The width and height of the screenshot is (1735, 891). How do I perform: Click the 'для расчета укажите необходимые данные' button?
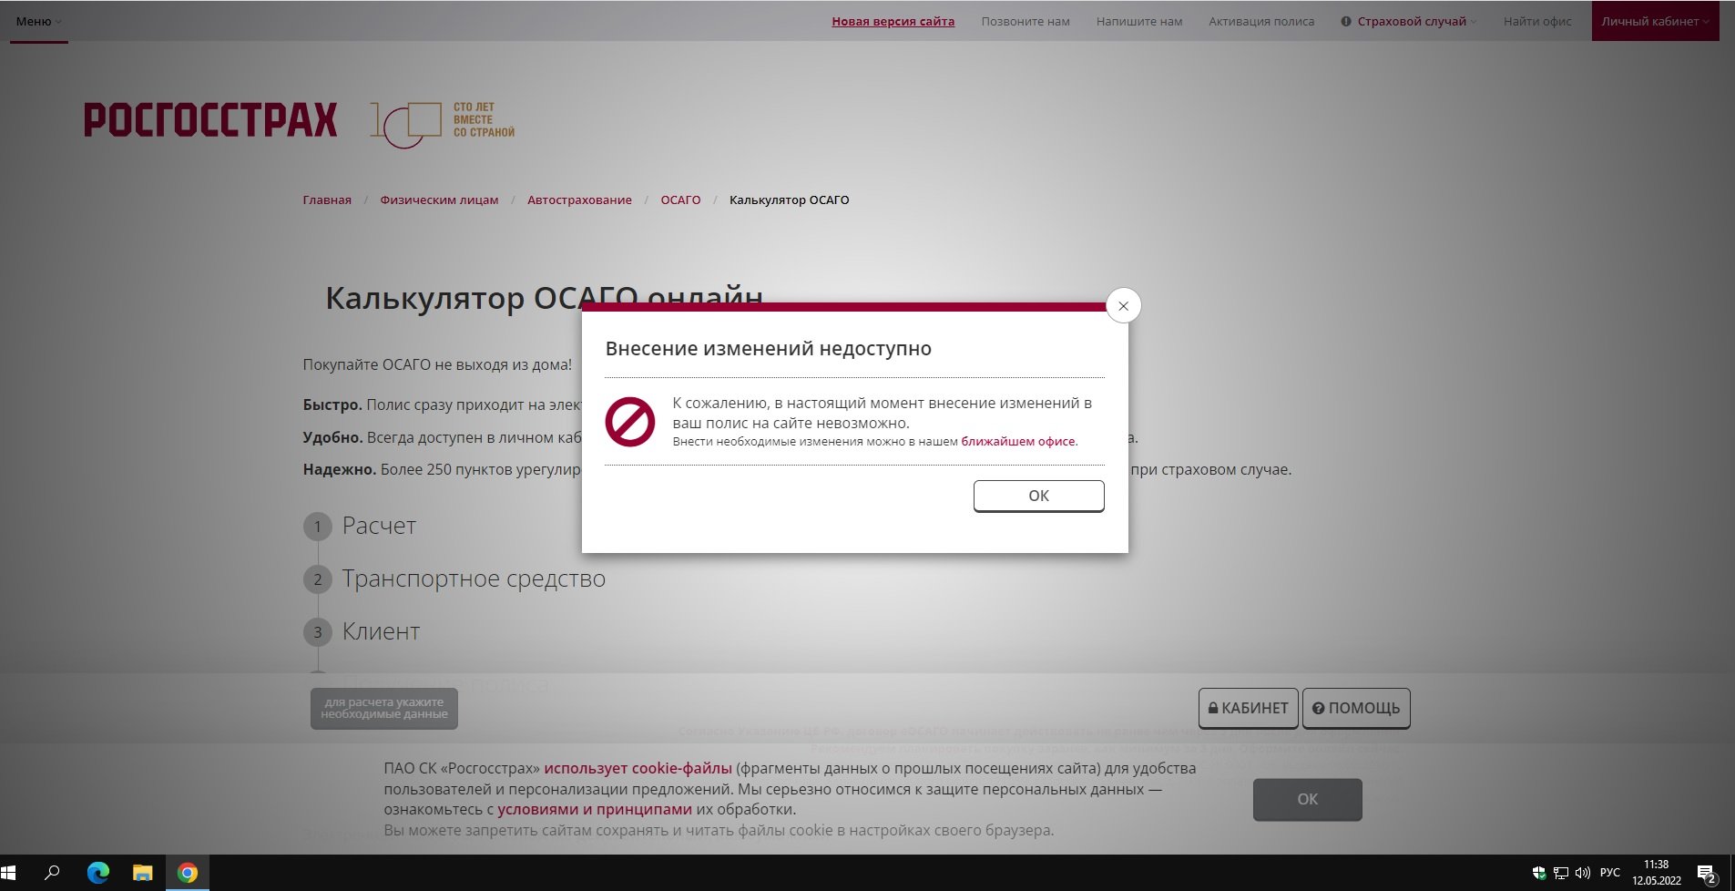(x=384, y=708)
